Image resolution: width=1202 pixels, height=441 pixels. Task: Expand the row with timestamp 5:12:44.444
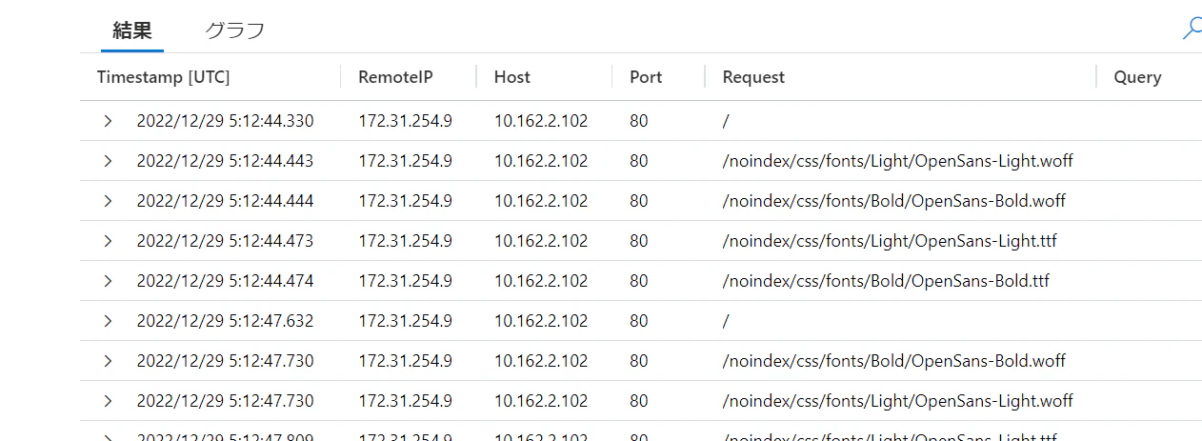pyautogui.click(x=108, y=201)
